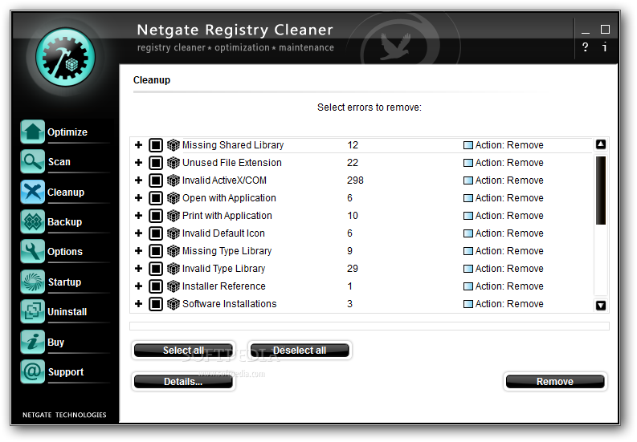Image resolution: width=637 pixels, height=442 pixels.
Task: Open the Backup section label
Action: [64, 222]
